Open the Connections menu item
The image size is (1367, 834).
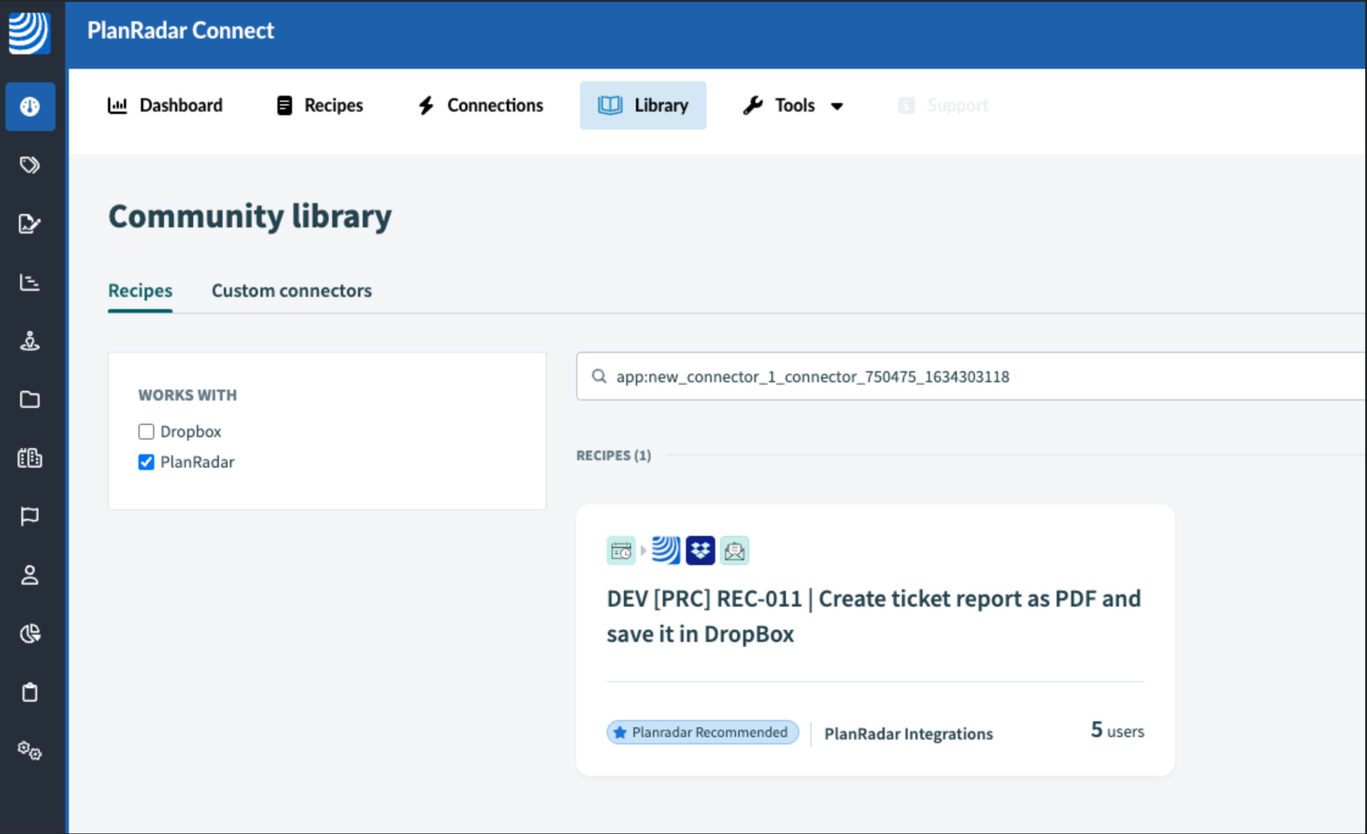point(480,105)
